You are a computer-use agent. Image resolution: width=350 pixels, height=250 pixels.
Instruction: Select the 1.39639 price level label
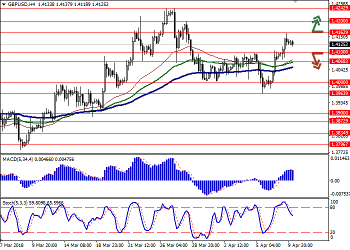point(339,93)
